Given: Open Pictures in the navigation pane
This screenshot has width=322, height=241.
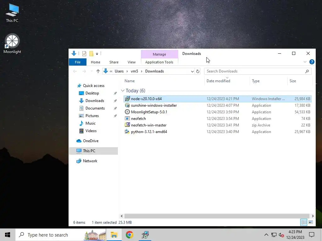Looking at the screenshot, I should click(92, 116).
